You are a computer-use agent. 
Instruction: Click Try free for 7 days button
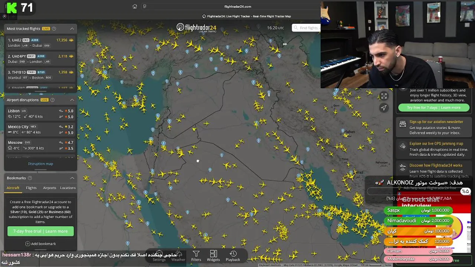pos(434,108)
